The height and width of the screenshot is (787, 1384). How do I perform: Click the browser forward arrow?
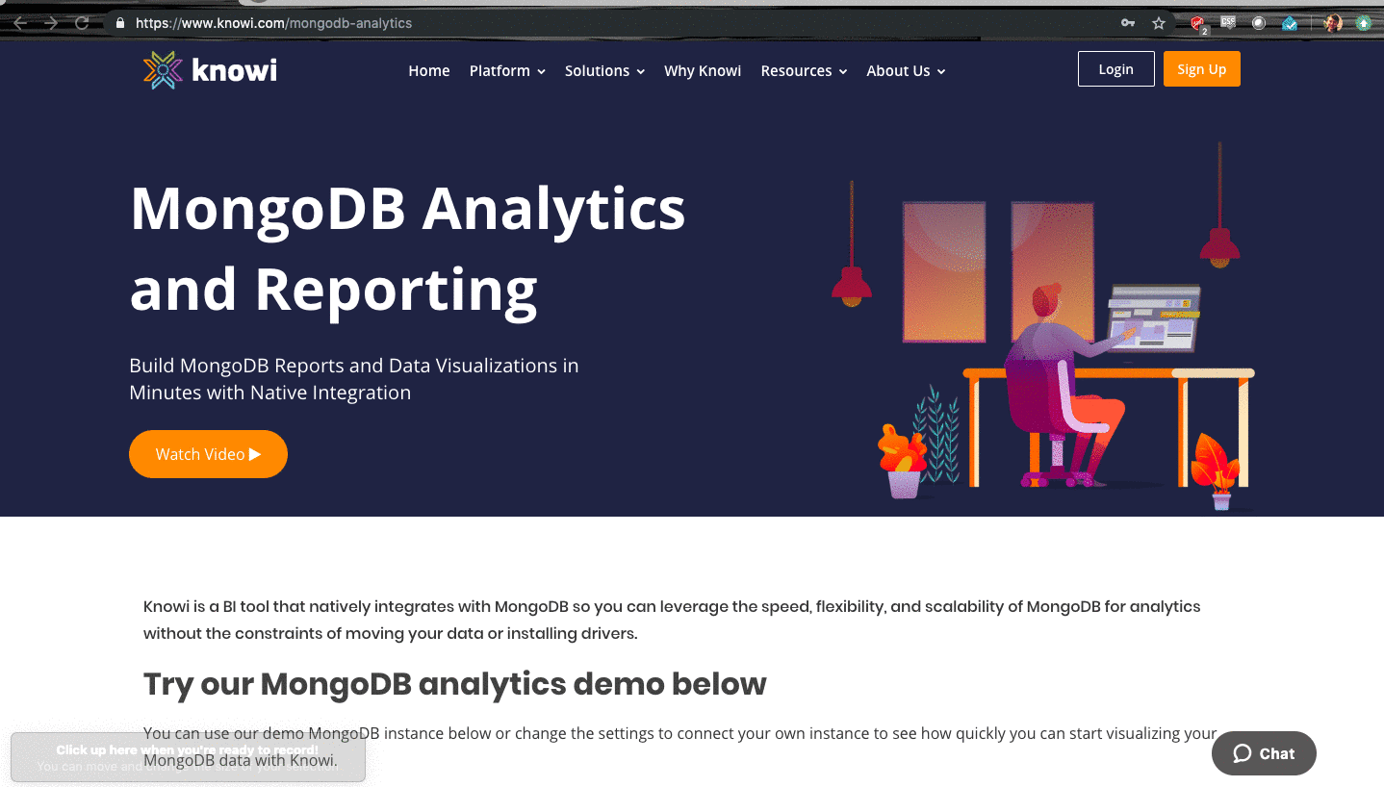51,23
